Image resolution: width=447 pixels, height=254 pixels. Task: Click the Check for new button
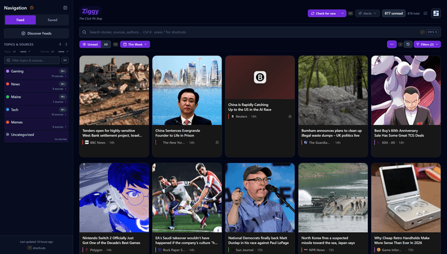point(324,13)
